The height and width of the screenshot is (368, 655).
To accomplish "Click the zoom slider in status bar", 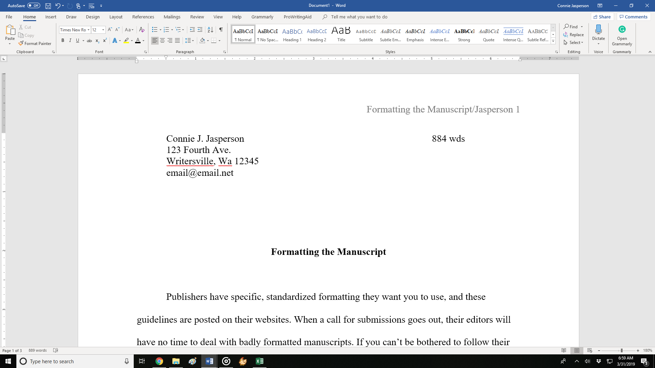I will click(x=621, y=350).
